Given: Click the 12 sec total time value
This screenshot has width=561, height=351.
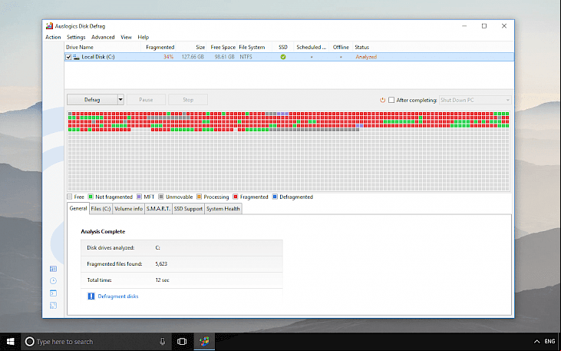Looking at the screenshot, I should click(x=163, y=280).
